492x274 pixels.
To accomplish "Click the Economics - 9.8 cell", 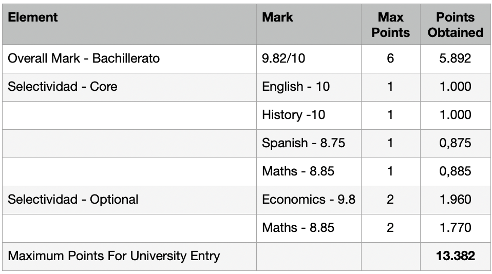I will click(309, 200).
